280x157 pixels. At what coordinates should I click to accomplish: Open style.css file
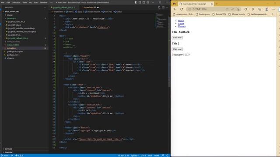(10, 58)
